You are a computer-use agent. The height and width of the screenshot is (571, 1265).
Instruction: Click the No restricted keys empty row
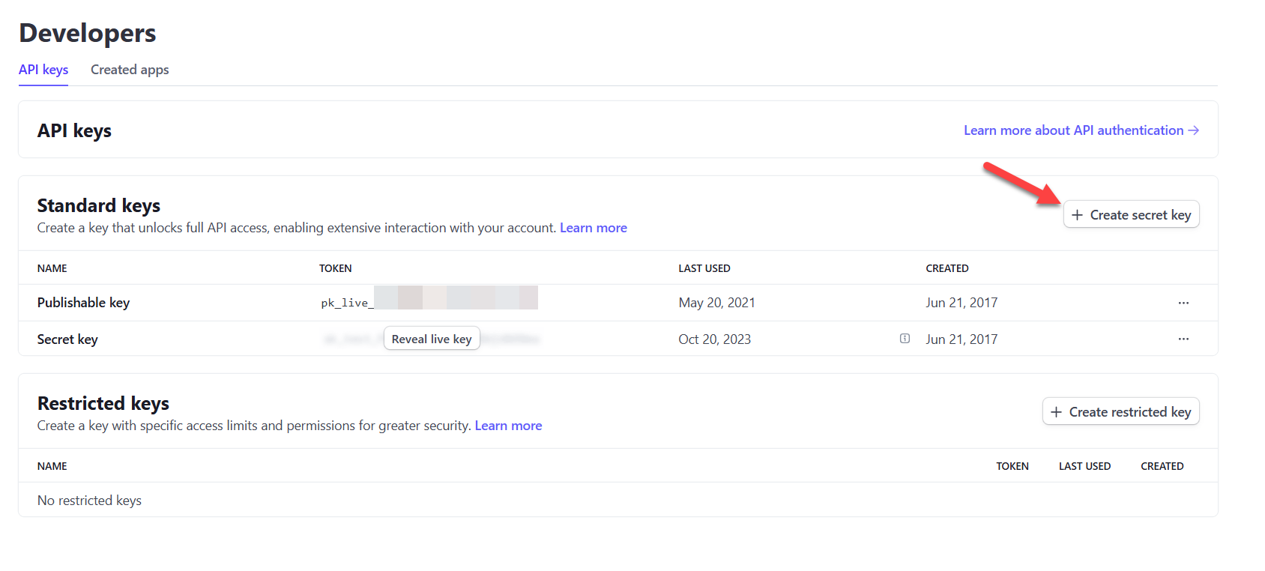pyautogui.click(x=89, y=501)
